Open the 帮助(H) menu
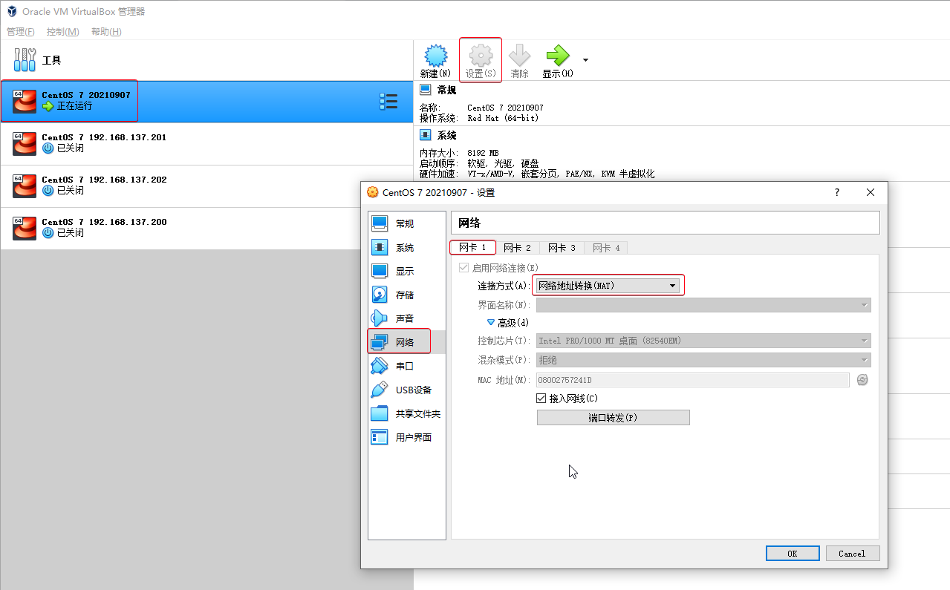Viewport: 950px width, 590px height. pos(106,32)
